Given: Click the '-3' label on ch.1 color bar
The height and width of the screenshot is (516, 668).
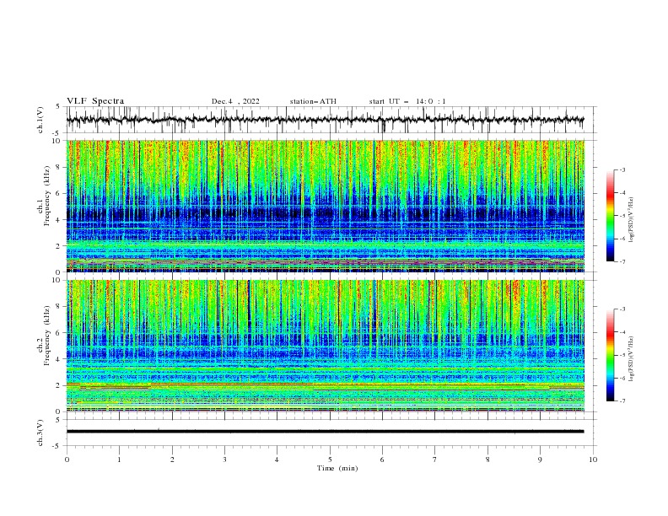Looking at the screenshot, I should pos(622,169).
